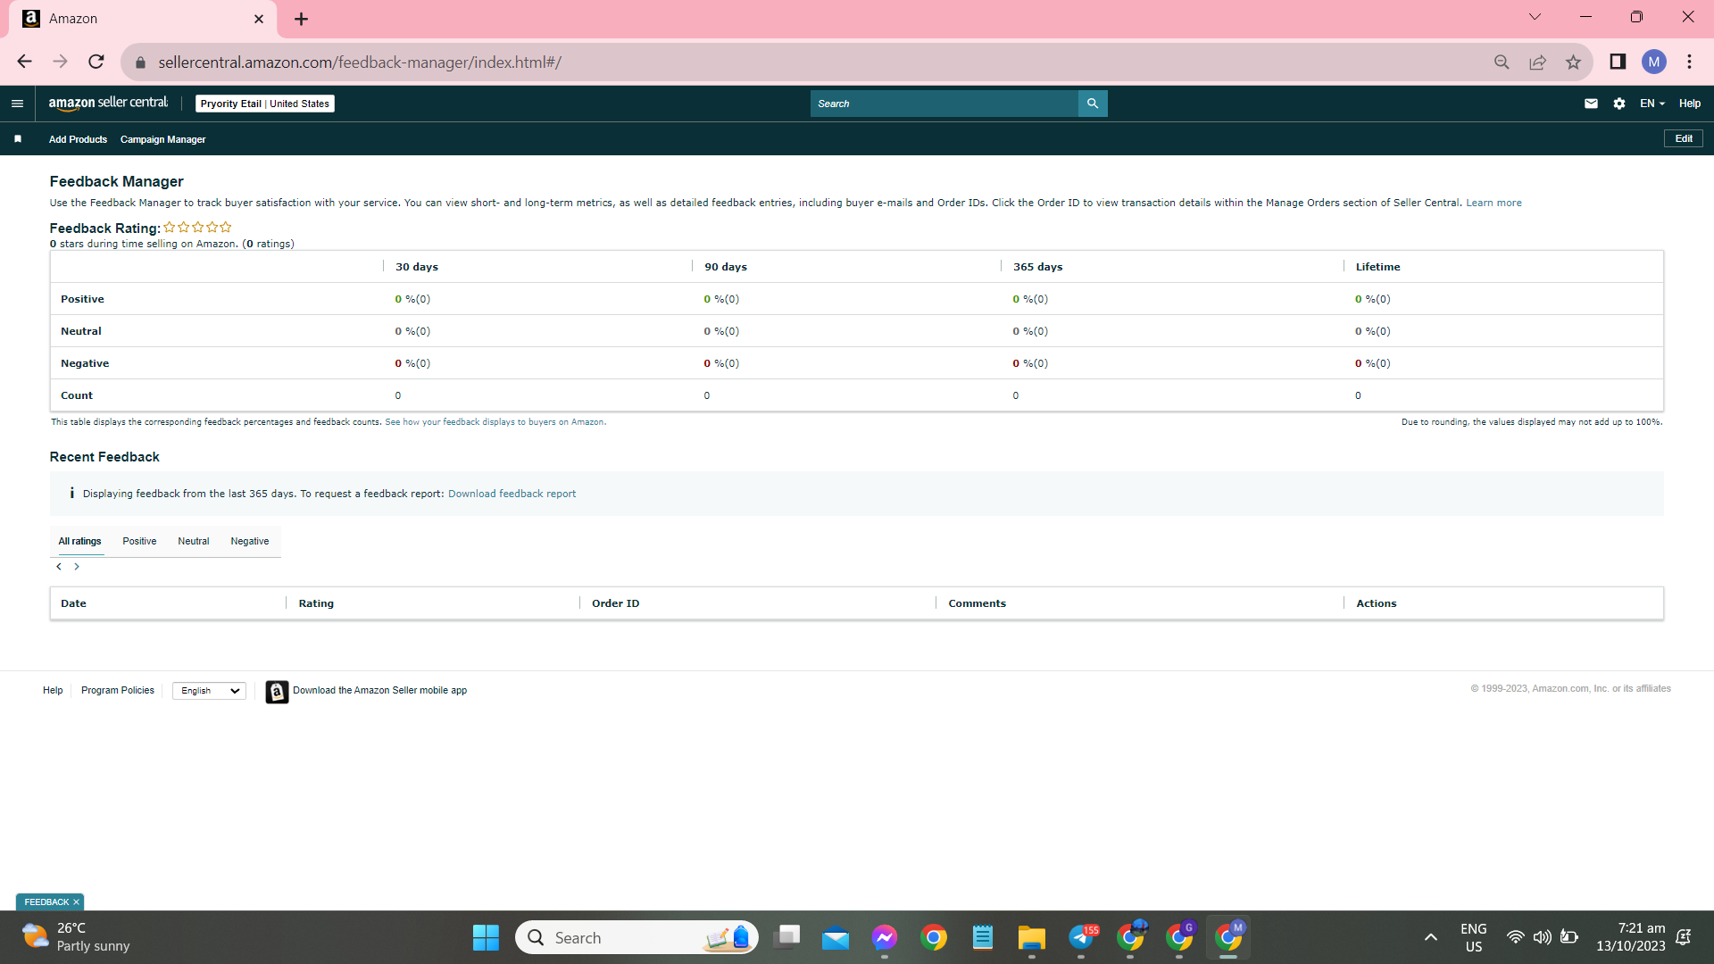
Task: Open the Seller Central hamburger menu
Action: (x=17, y=104)
